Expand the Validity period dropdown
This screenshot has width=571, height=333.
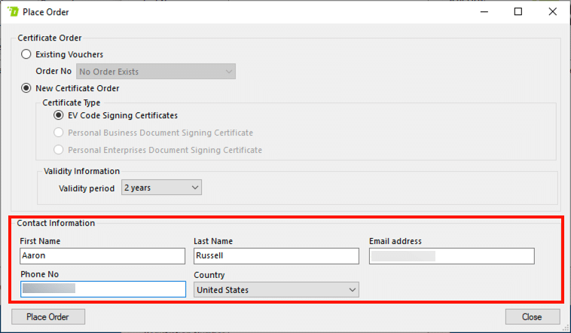tap(162, 187)
